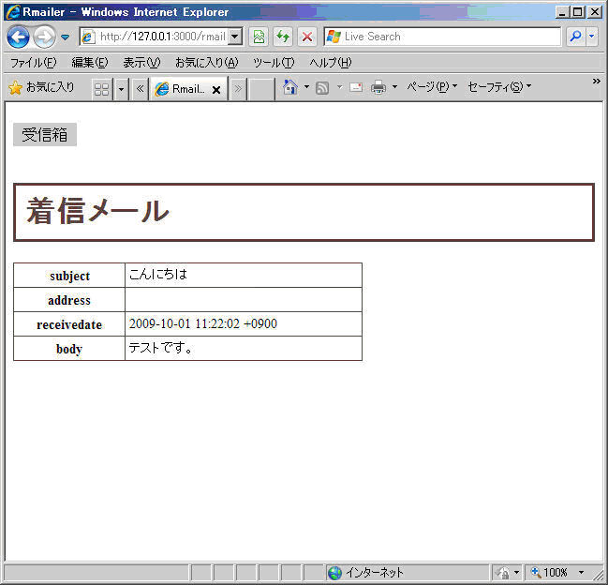Click the subject header cell

point(69,276)
